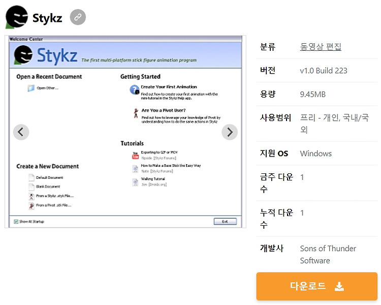Click the Getting Started heading
Viewport: 381px width, 305px height.
140,77
